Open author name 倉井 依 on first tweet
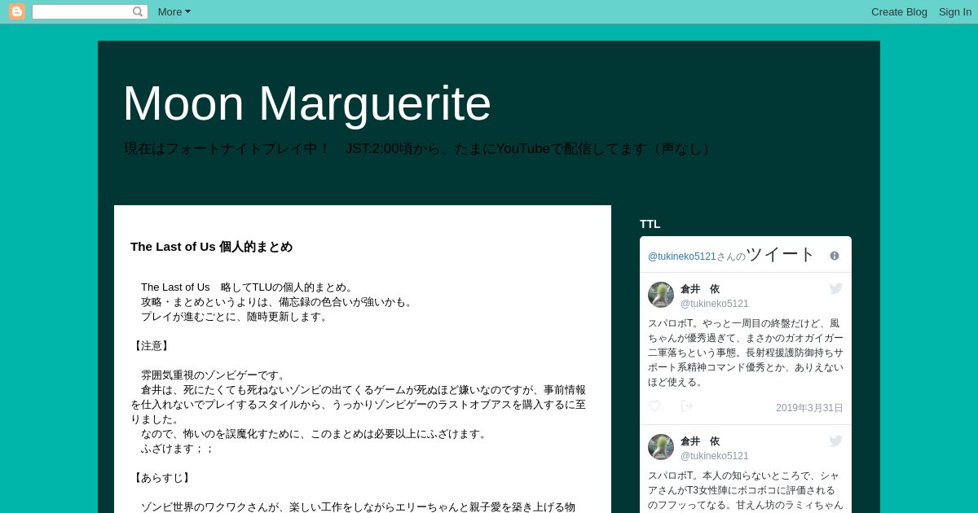This screenshot has width=978, height=513. pos(700,289)
